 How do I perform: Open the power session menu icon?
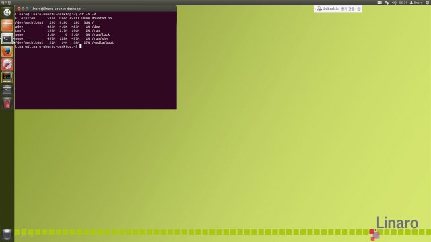pos(428,3)
